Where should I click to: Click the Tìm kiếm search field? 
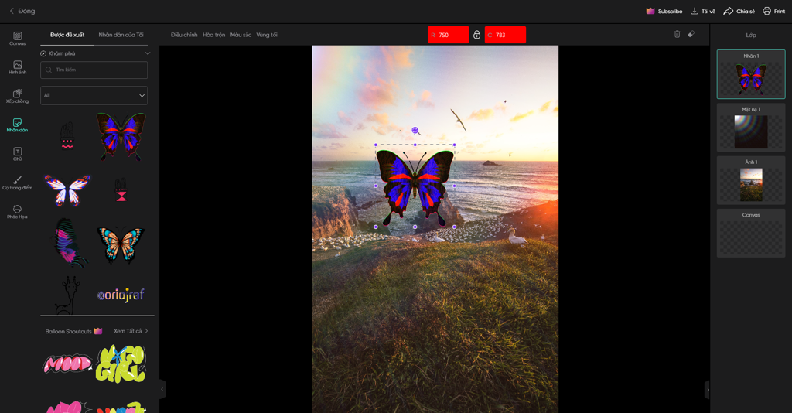tap(94, 70)
